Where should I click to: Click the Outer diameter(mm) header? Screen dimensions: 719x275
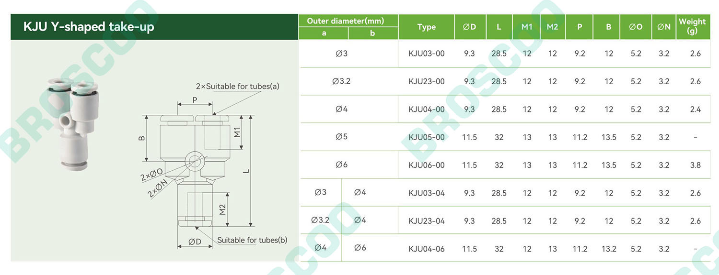pos(345,21)
